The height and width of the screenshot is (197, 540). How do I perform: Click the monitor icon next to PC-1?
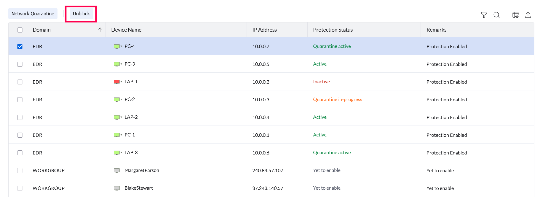(x=116, y=135)
